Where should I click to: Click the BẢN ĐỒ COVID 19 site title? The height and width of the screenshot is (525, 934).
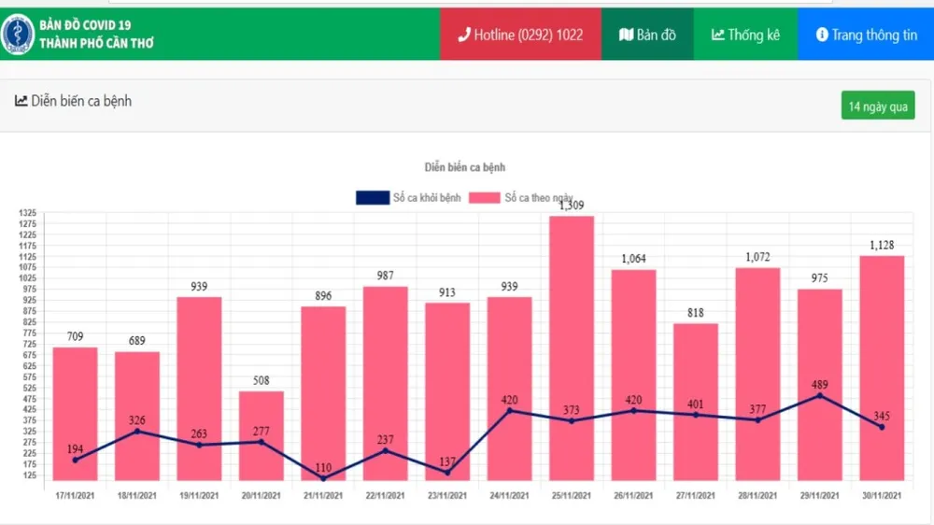[x=85, y=25]
